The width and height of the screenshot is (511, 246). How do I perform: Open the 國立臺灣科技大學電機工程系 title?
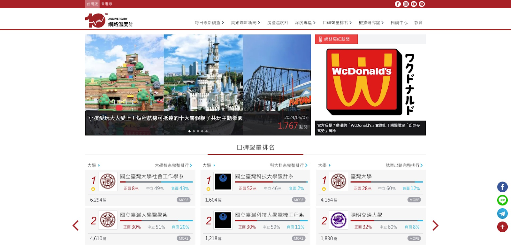270,215
